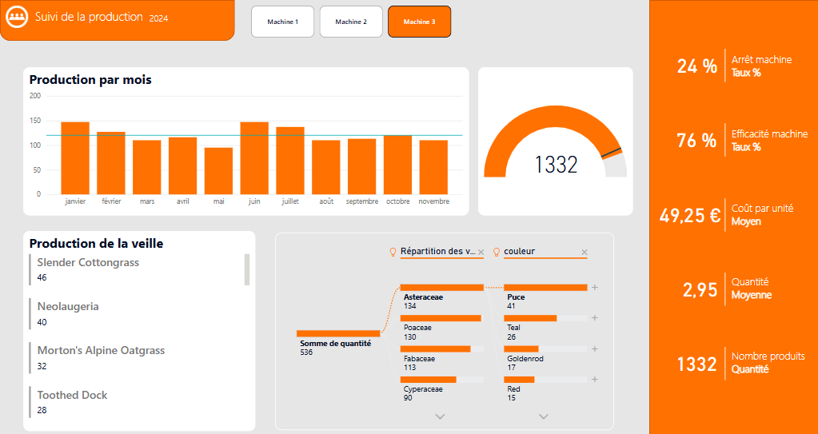Remove the couleur level with X
The width and height of the screenshot is (818, 434).
point(585,253)
